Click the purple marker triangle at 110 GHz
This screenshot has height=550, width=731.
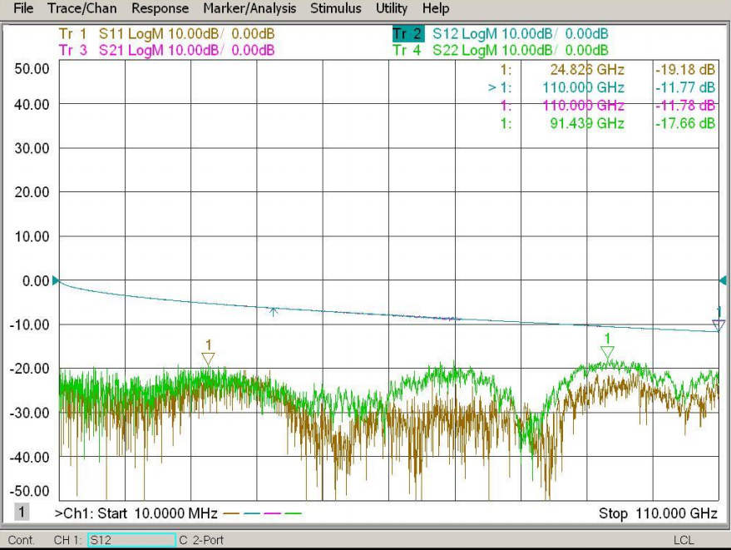pyautogui.click(x=719, y=325)
